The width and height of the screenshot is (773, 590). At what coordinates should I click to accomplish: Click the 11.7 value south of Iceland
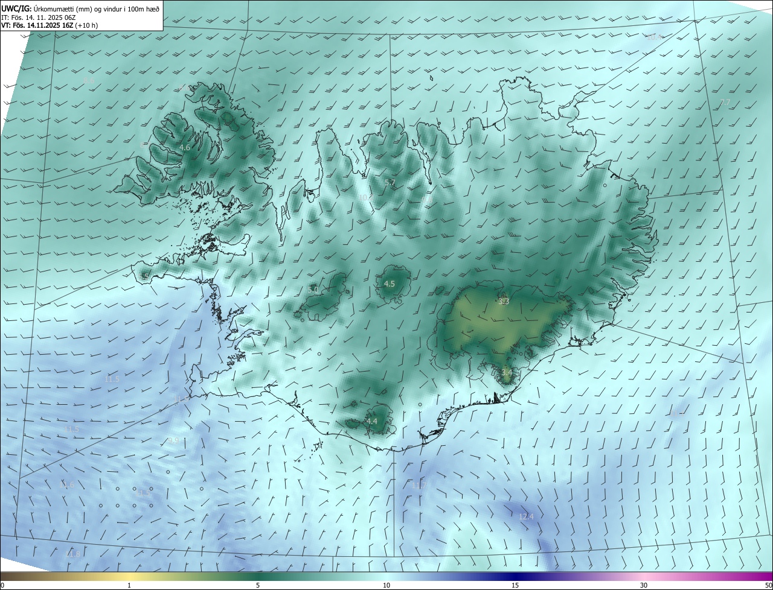point(419,486)
